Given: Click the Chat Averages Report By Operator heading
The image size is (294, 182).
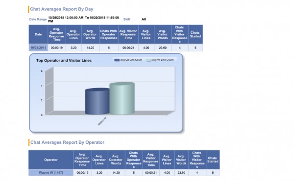Looking at the screenshot, I should (x=67, y=142).
